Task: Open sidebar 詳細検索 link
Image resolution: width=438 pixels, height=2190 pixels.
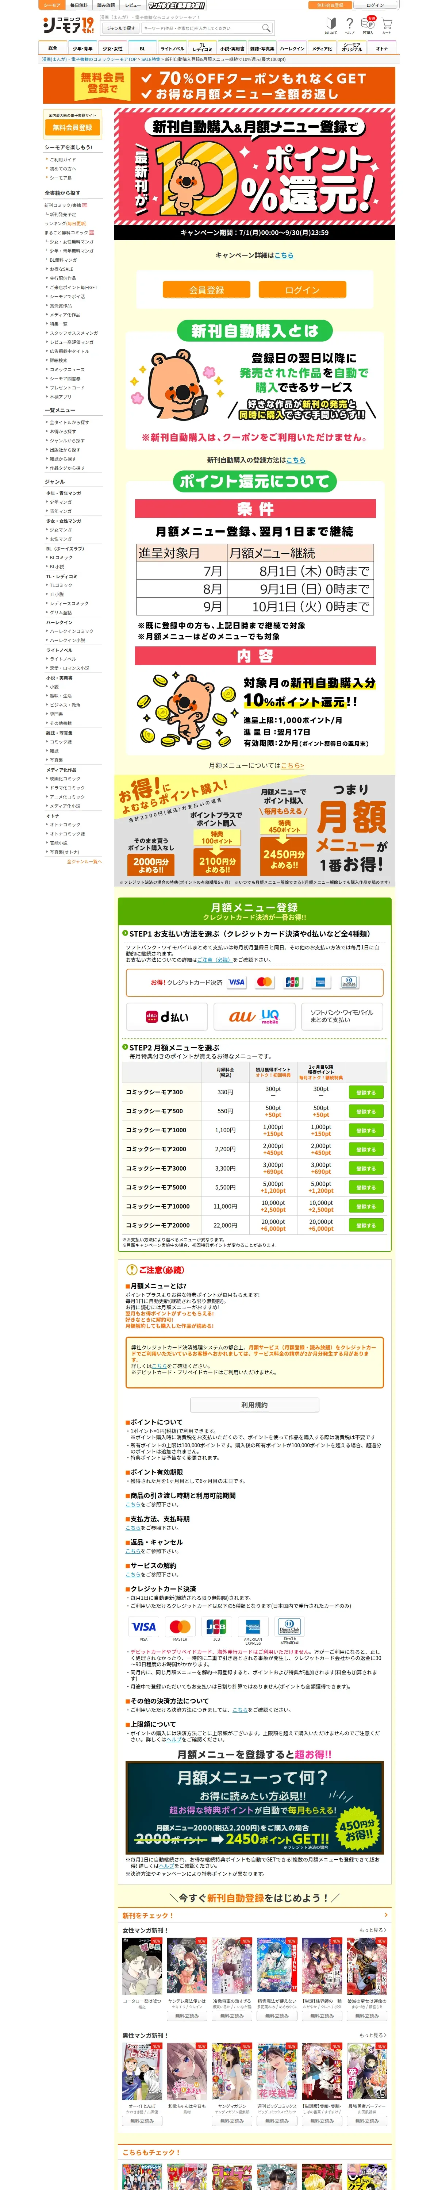Action: pos(59,361)
